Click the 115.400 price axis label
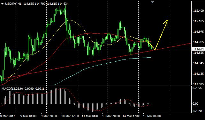205x120 pixels. [198, 11]
